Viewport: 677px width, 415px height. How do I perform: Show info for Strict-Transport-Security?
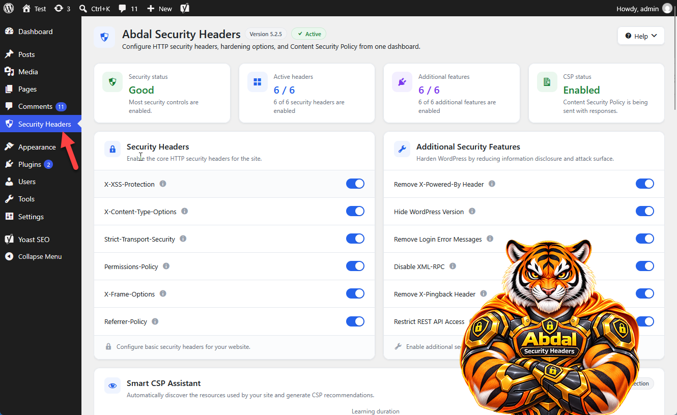(x=183, y=239)
